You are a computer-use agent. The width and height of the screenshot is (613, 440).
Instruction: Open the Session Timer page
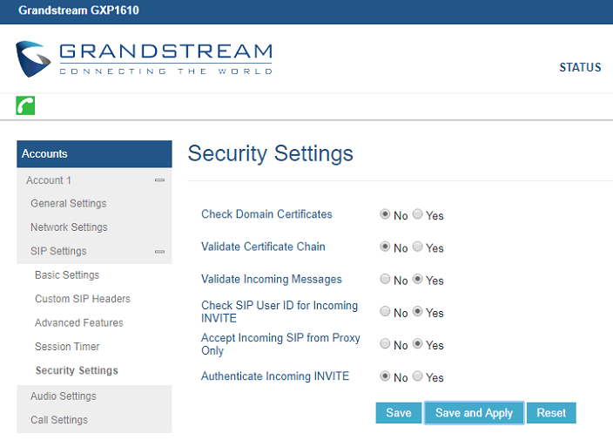(x=67, y=347)
